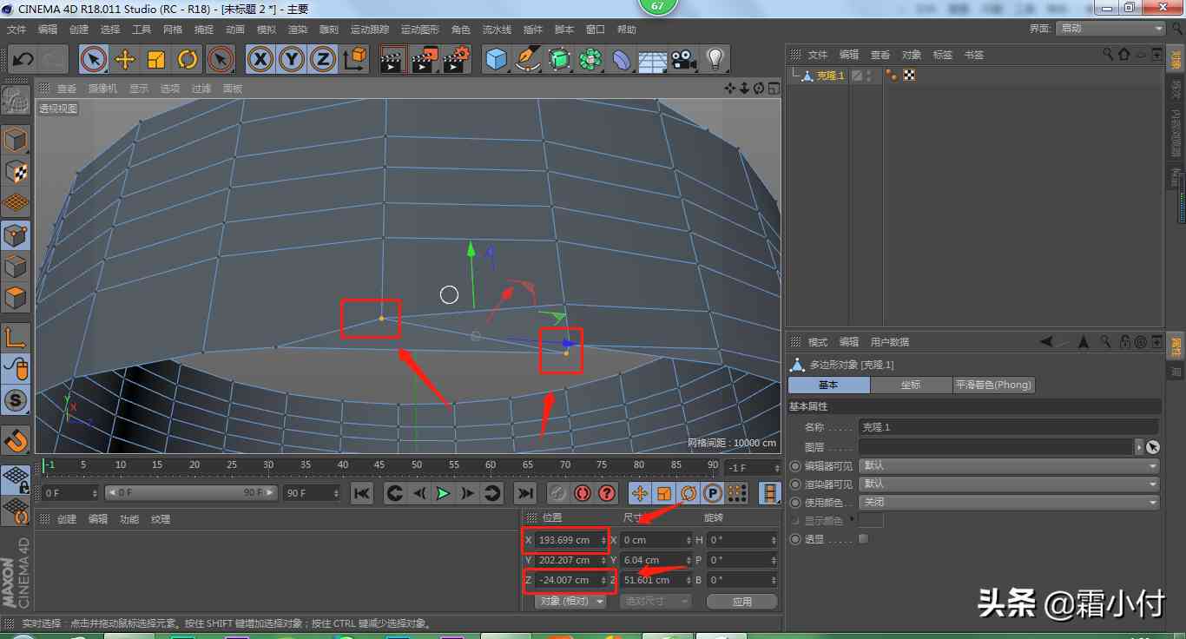The height and width of the screenshot is (639, 1186).
Task: Open Edit Render Settings icon
Action: 456,59
